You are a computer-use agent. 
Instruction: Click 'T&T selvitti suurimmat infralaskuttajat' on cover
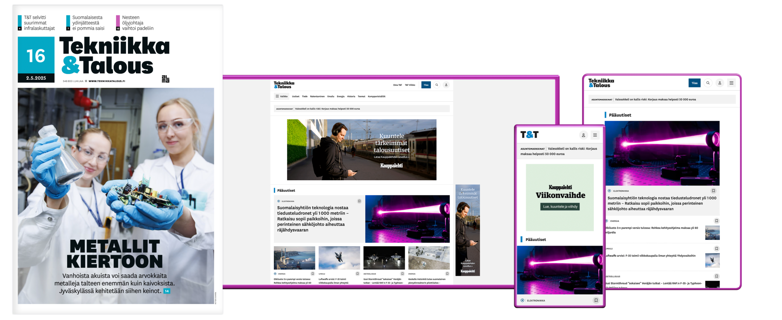pyautogui.click(x=39, y=23)
